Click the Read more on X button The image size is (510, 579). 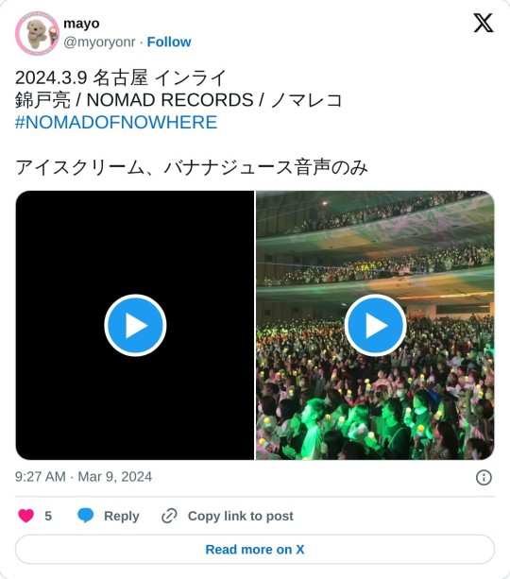pos(255,549)
